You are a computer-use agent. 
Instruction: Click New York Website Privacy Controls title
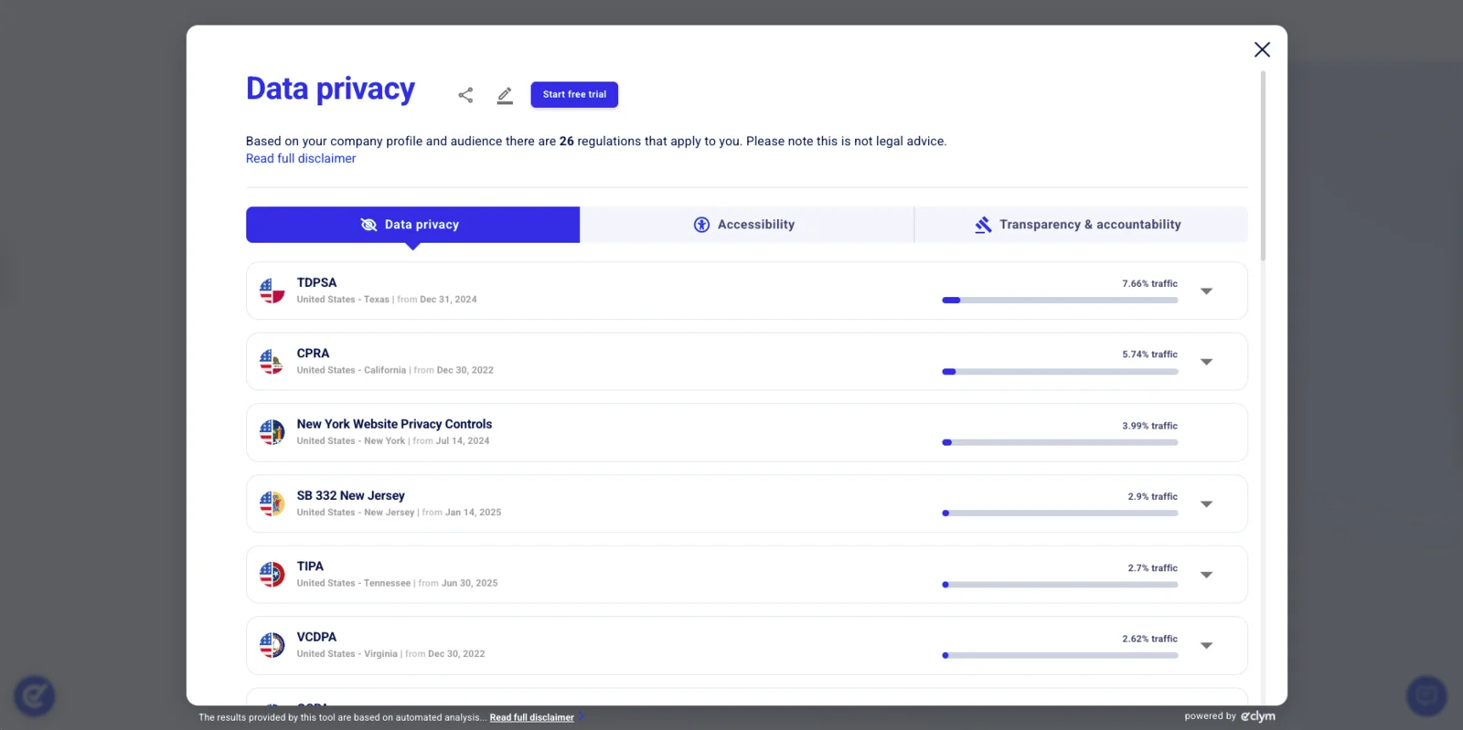pos(394,424)
